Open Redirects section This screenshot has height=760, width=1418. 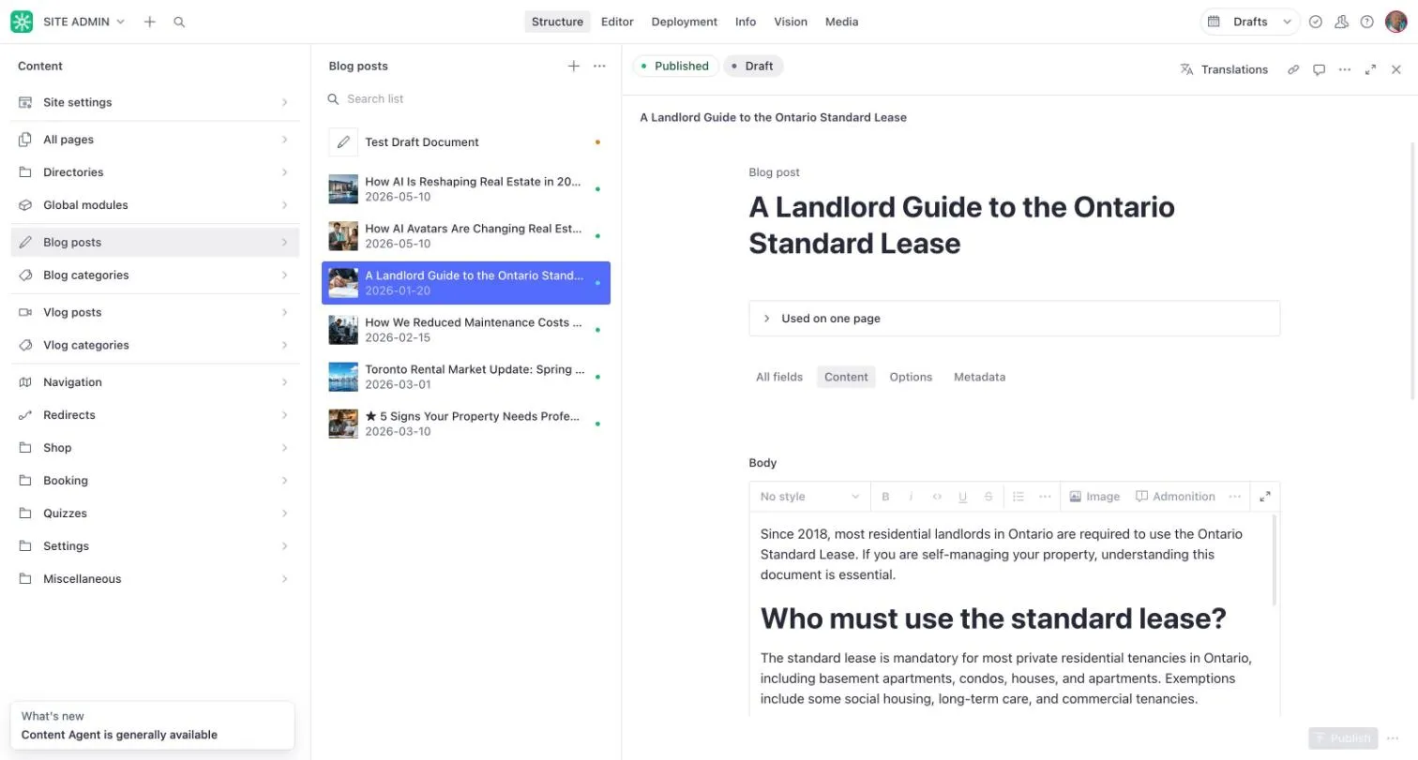pos(155,415)
